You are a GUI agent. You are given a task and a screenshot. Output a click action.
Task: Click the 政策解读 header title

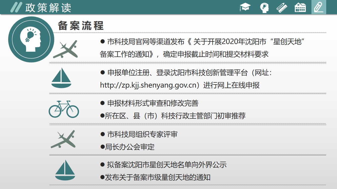tap(48, 8)
